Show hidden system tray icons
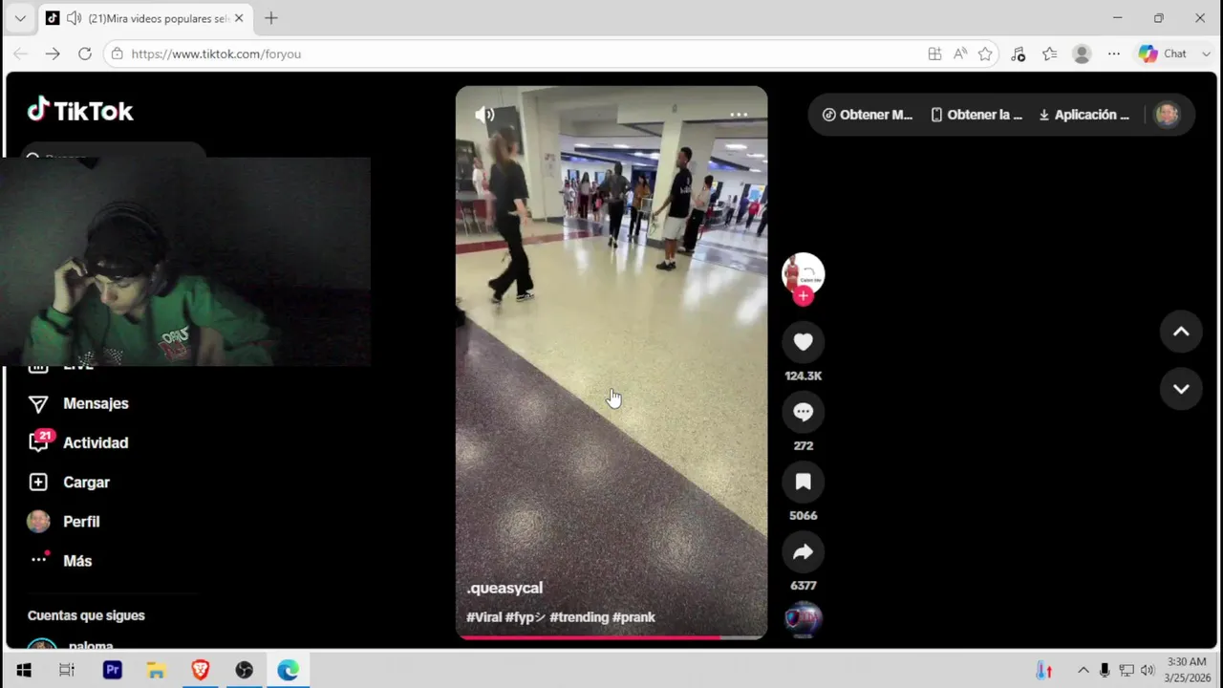The width and height of the screenshot is (1223, 688). coord(1084,671)
